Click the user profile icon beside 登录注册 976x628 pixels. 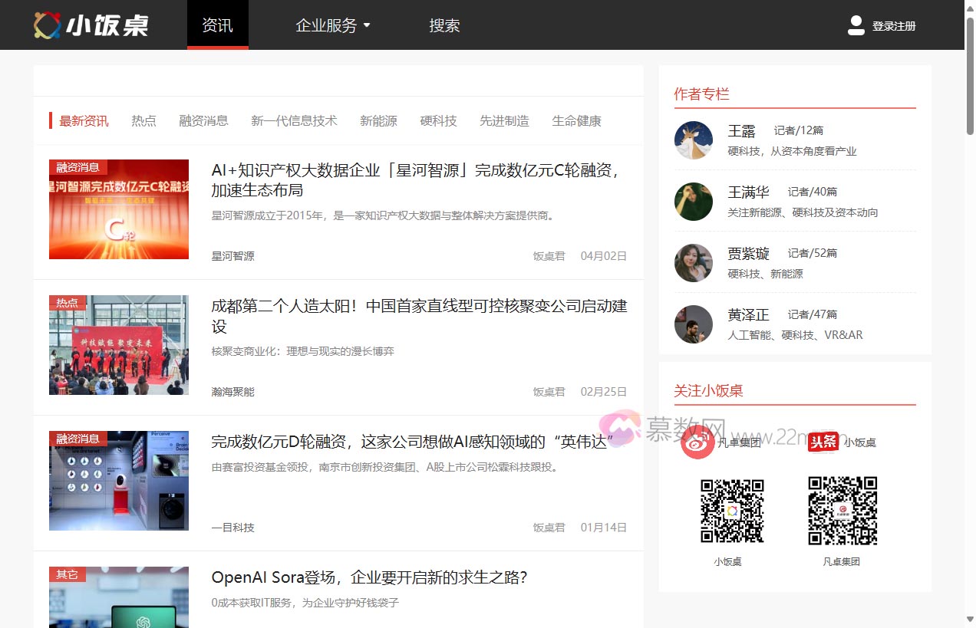click(x=856, y=25)
